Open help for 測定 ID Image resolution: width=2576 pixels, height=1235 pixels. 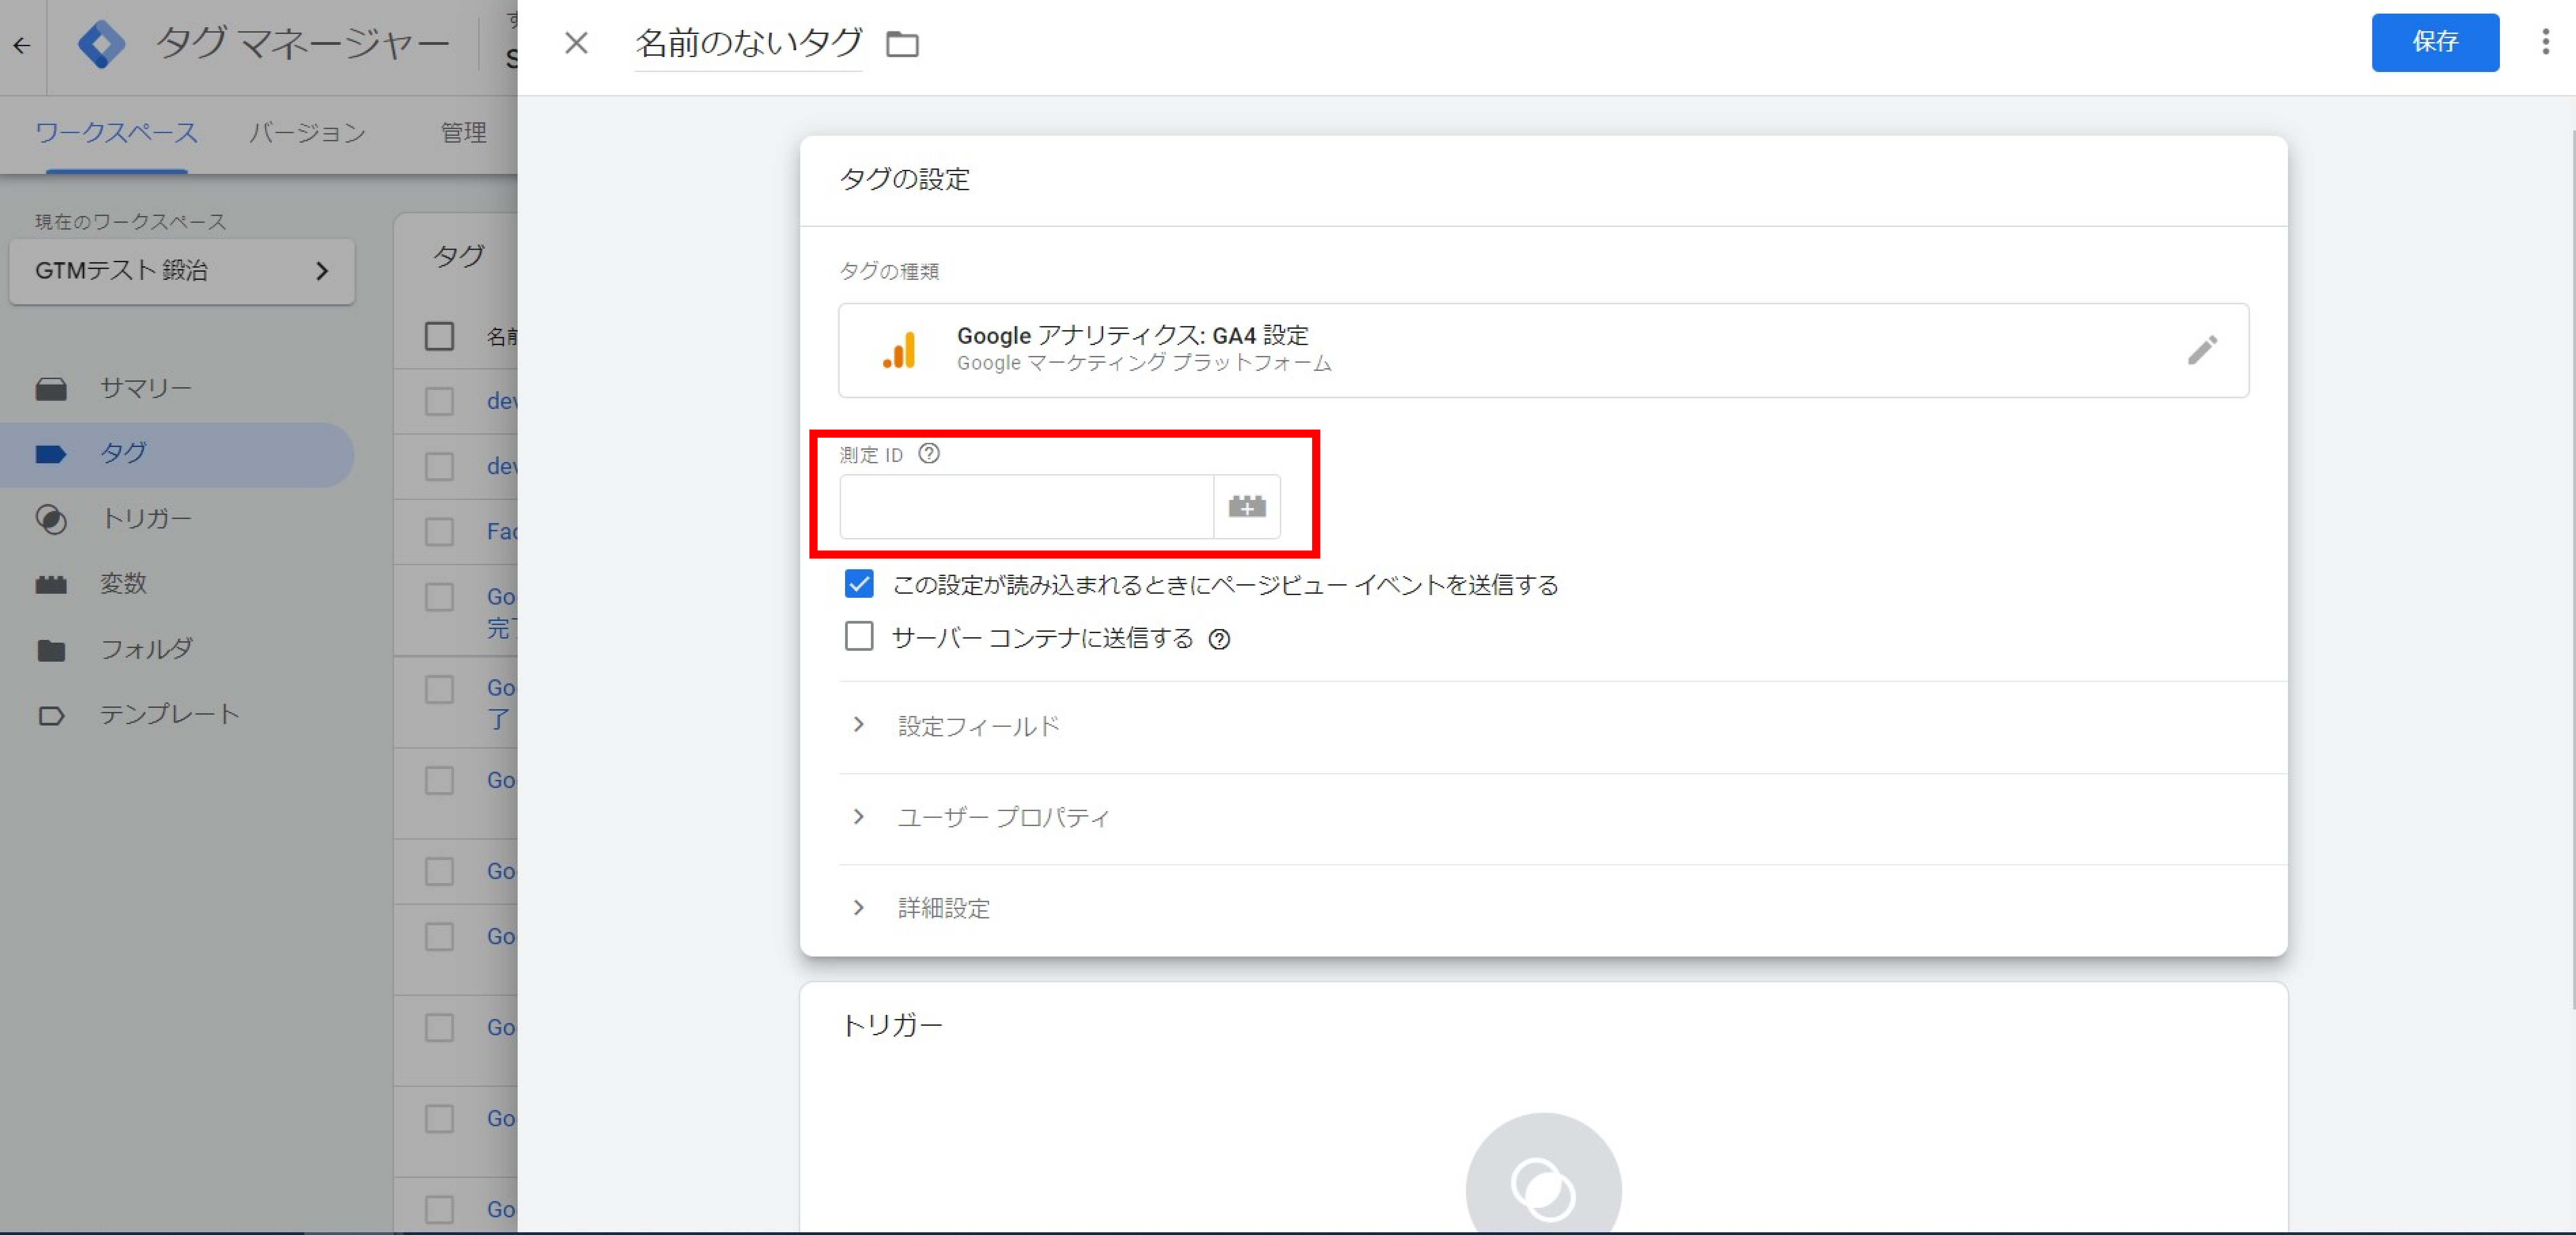point(929,454)
